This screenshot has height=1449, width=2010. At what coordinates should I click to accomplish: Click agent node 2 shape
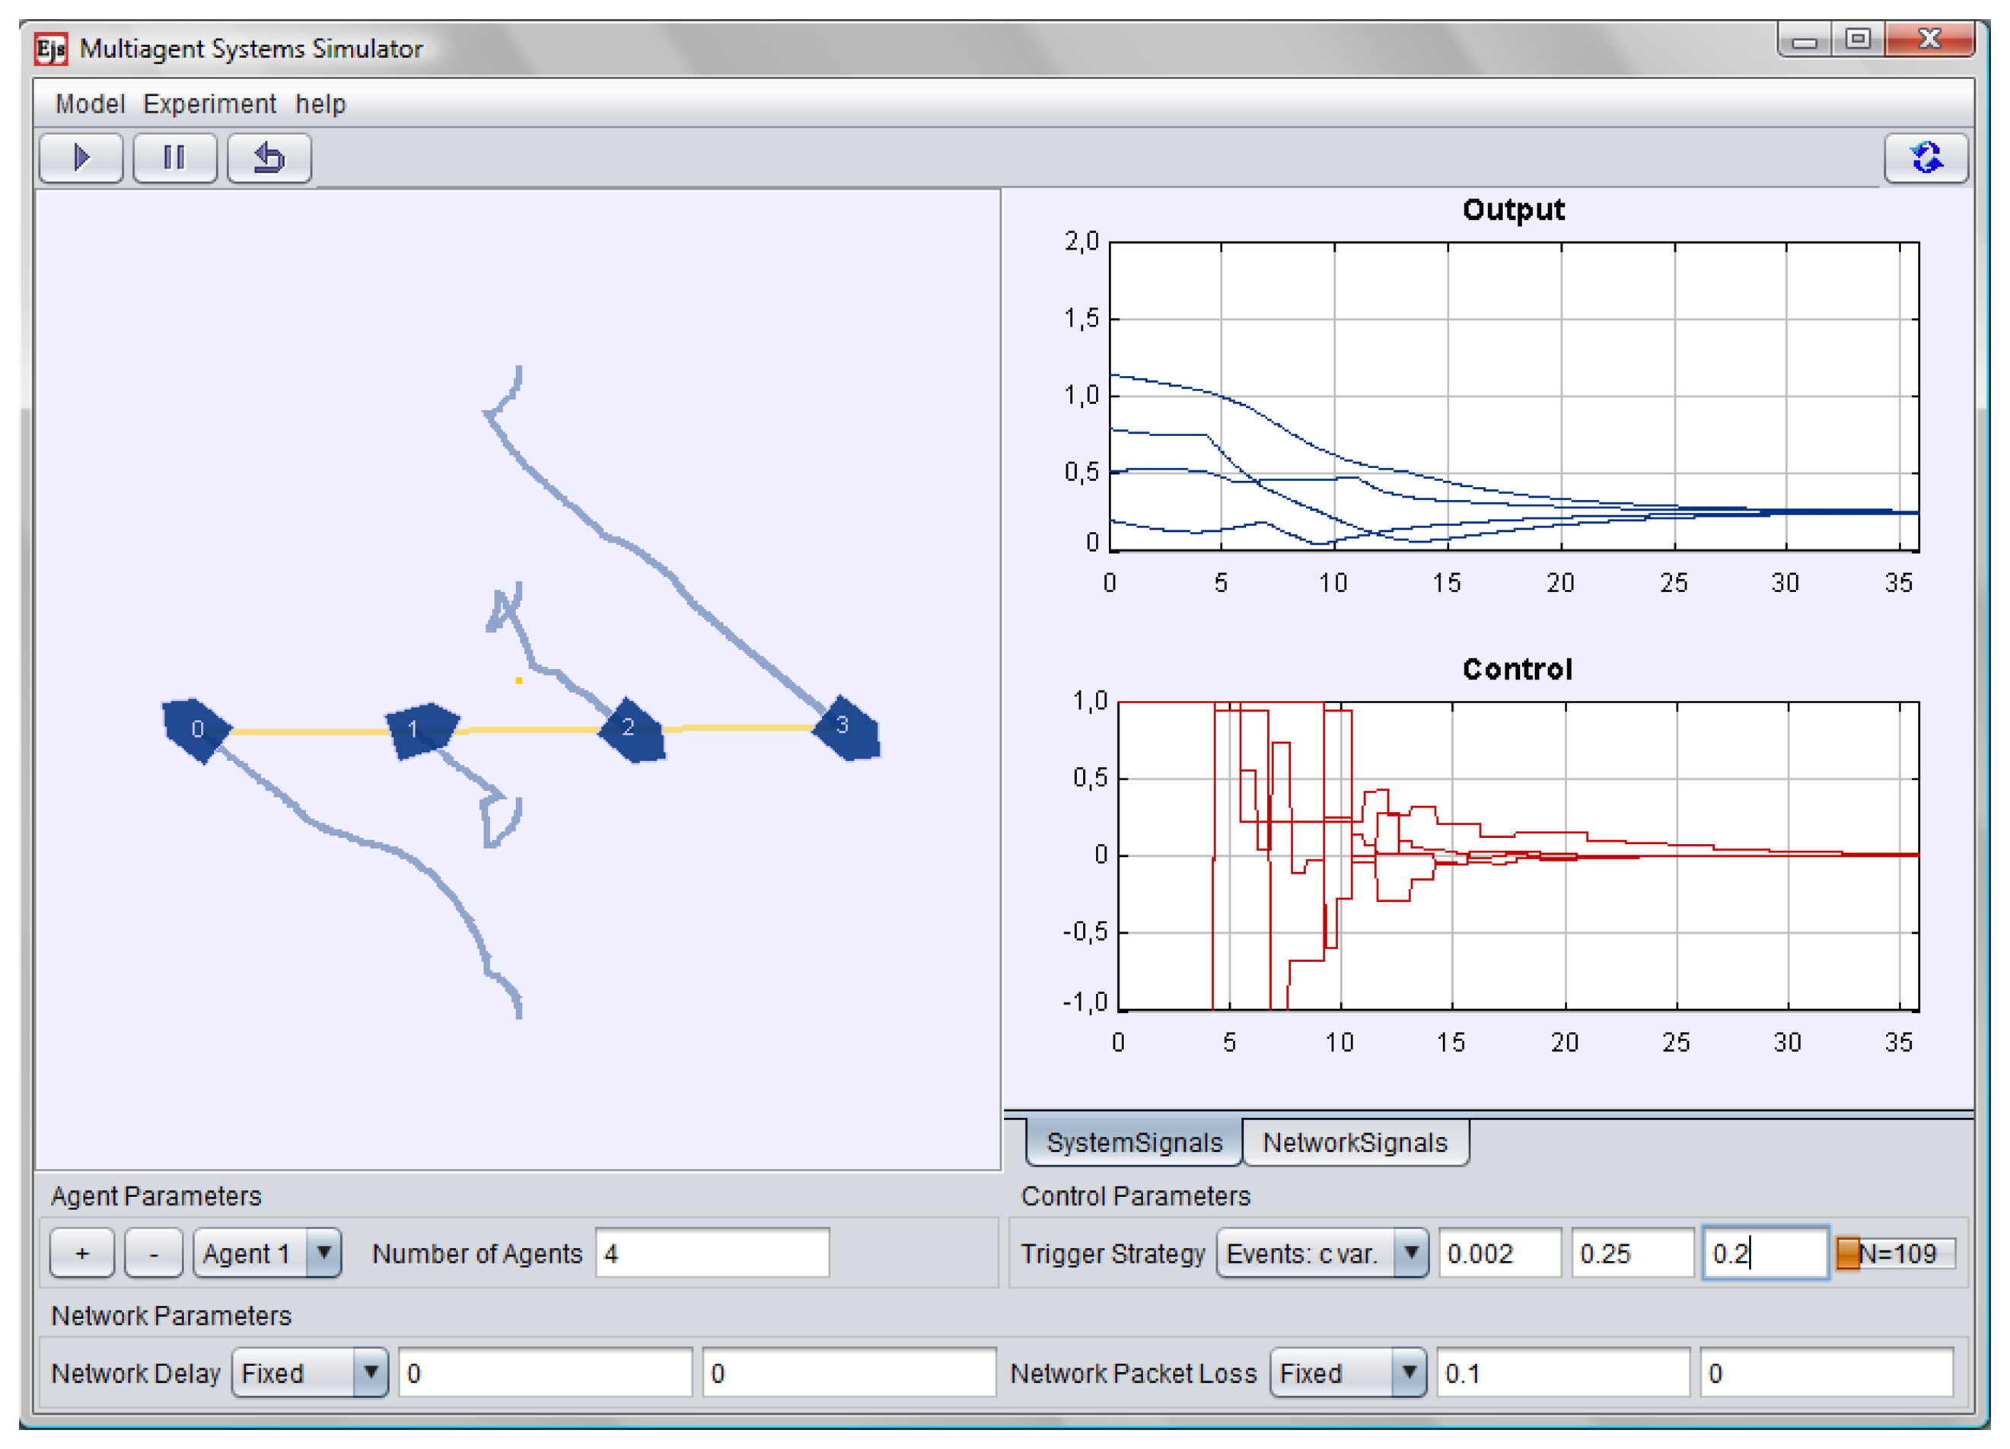[632, 729]
